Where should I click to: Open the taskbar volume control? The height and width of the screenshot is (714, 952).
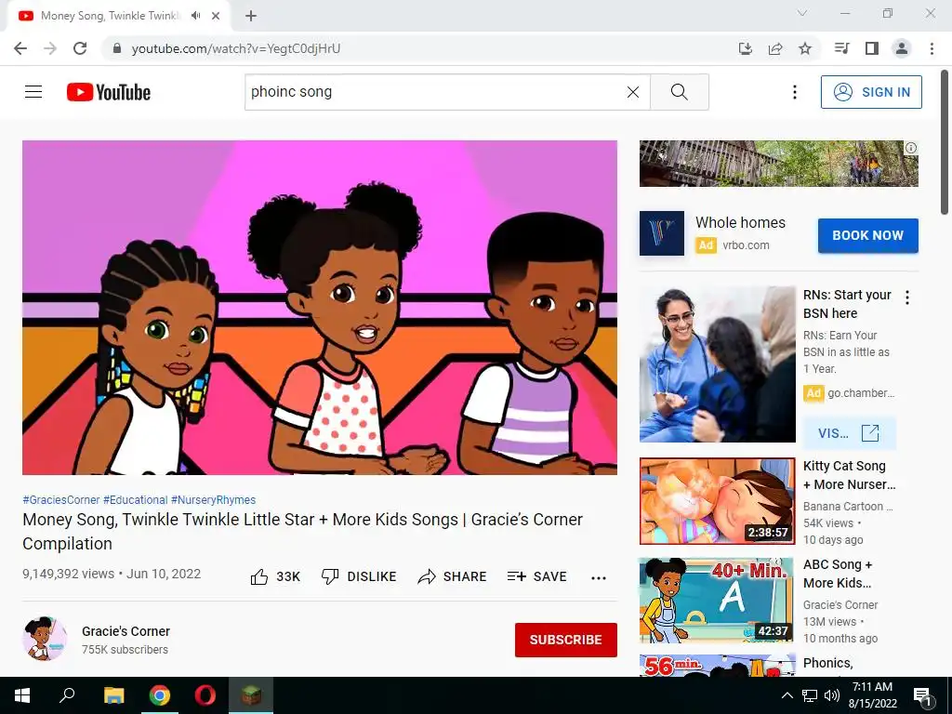[832, 695]
